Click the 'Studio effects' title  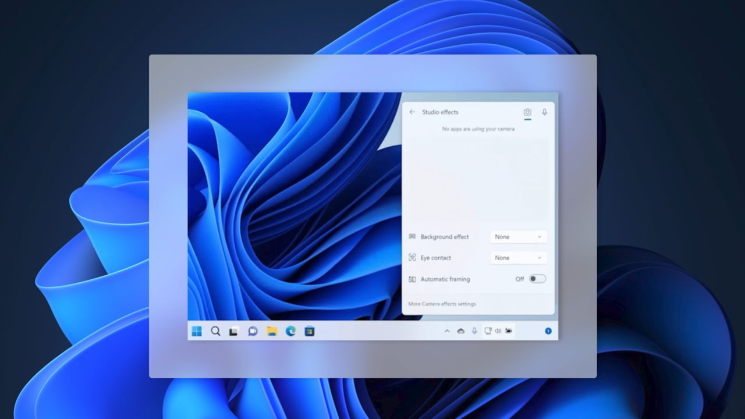point(440,112)
